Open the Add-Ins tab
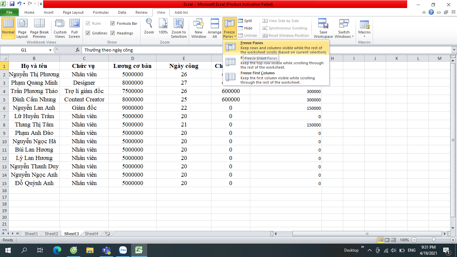457x257 pixels. (x=181, y=12)
